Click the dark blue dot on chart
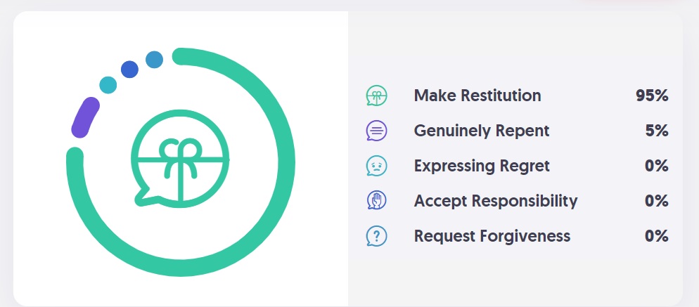The image size is (699, 307). pos(129,70)
